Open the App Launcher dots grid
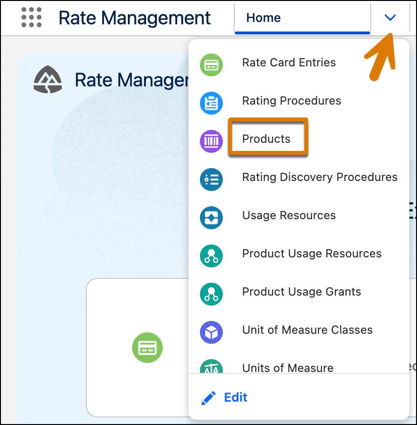417x425 pixels. click(x=31, y=17)
